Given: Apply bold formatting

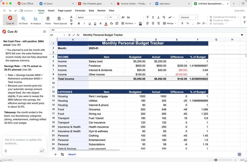Looking at the screenshot, I should (x=79, y=24).
